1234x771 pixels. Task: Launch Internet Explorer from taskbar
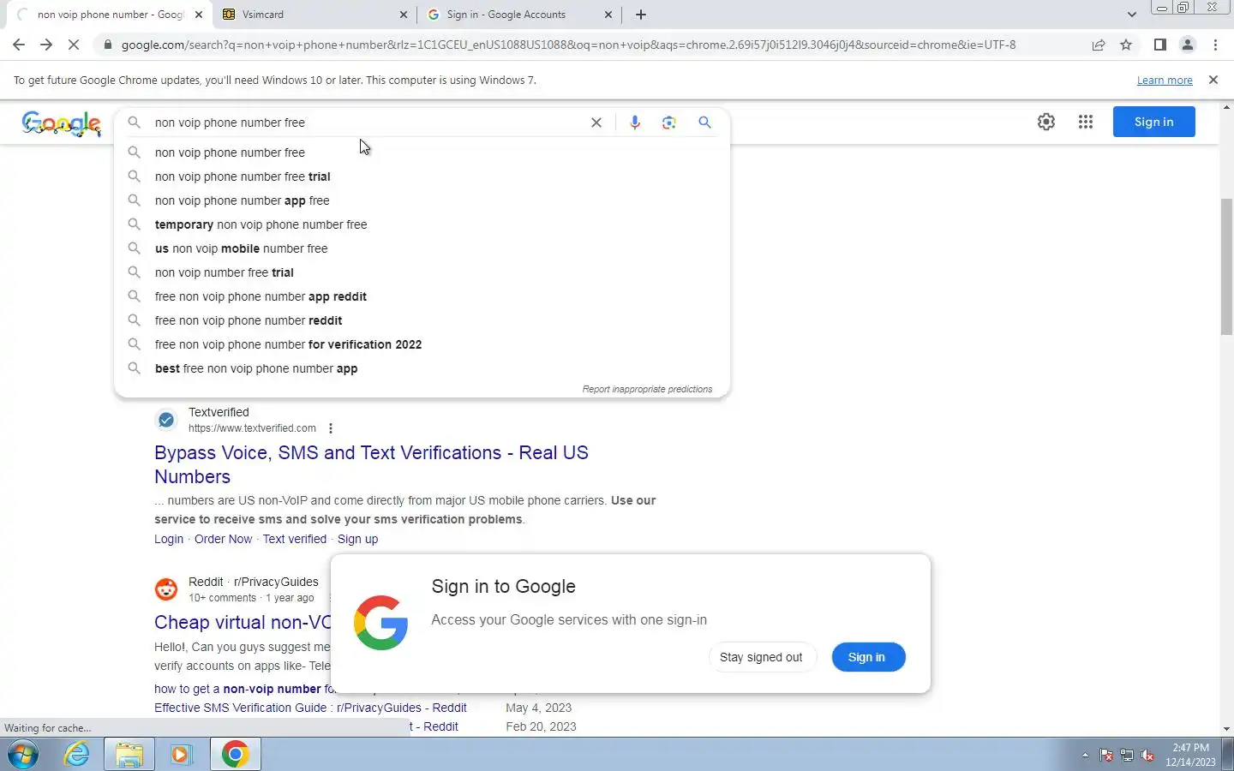point(77,755)
